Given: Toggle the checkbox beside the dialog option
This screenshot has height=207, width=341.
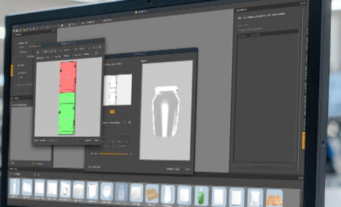Looking at the screenshot, I should pyautogui.click(x=124, y=122).
